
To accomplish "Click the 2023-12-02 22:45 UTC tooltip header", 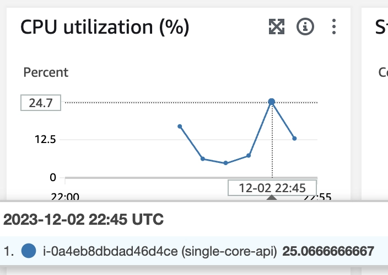I will pyautogui.click(x=84, y=220).
